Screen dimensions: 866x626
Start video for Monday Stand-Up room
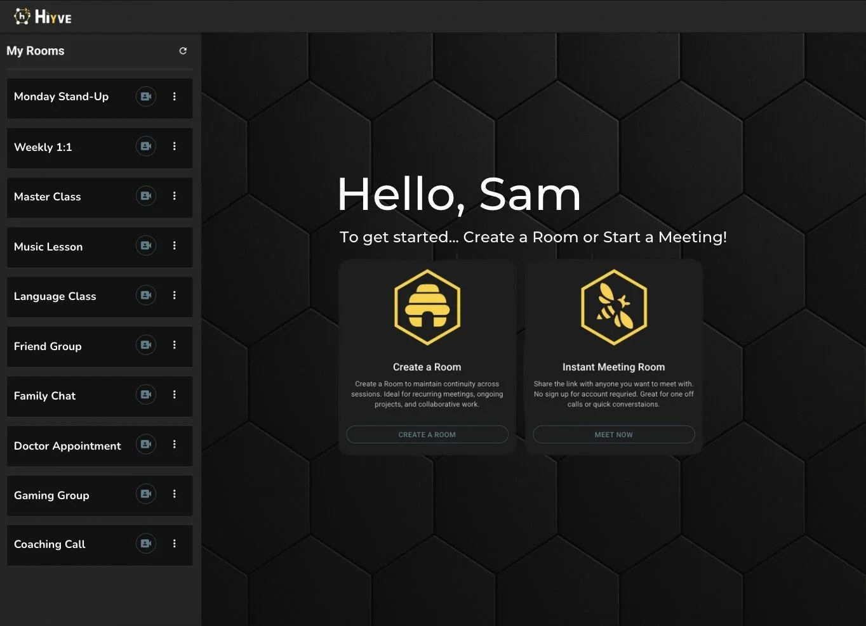[146, 96]
